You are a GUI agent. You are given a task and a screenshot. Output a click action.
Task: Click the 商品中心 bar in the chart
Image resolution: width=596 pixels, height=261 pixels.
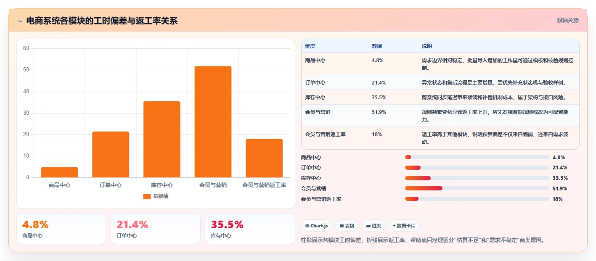(x=59, y=172)
